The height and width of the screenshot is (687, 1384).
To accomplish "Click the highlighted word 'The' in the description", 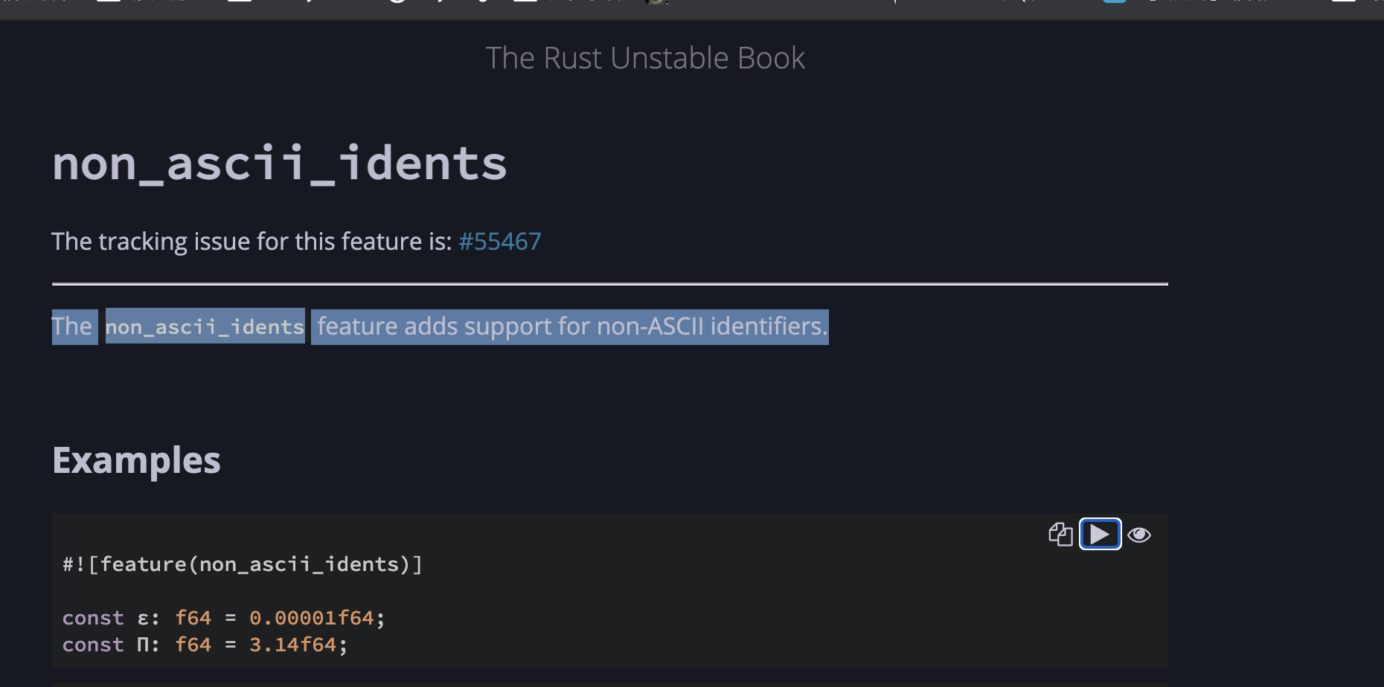I will click(72, 326).
